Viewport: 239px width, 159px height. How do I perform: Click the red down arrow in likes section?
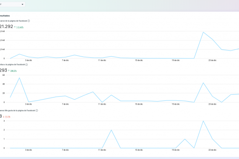point(4,117)
